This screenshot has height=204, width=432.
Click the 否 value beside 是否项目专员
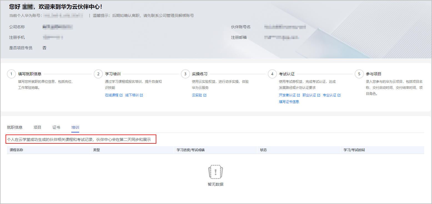click(44, 48)
